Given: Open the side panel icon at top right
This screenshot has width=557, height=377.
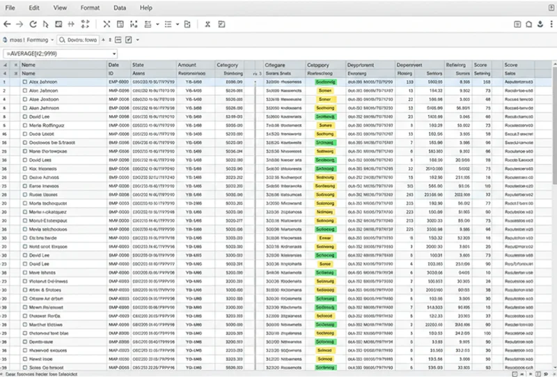Looking at the screenshot, I should (517, 24).
